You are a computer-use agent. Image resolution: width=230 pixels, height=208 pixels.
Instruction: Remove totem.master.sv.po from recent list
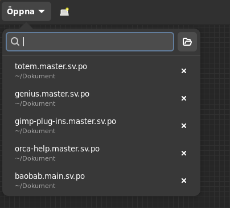pos(184,71)
